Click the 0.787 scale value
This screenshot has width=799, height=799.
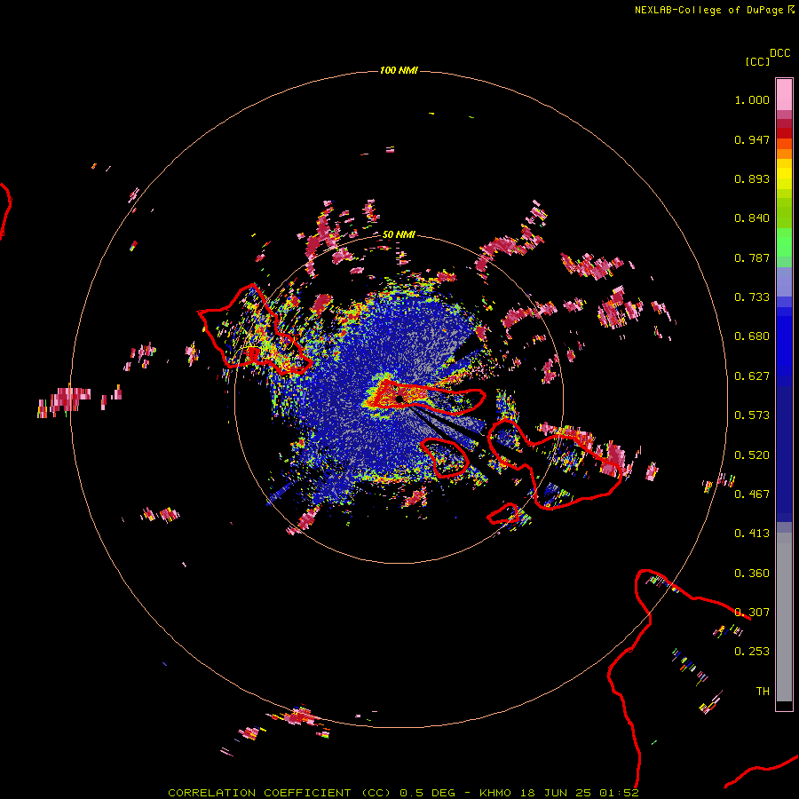[x=752, y=257]
